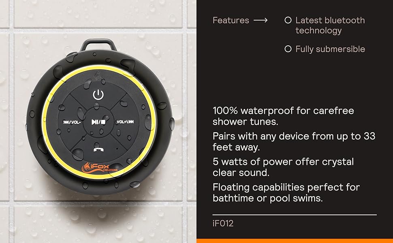The height and width of the screenshot is (243, 393).
Task: Click the previous track / VOL- button
Action: 72,122
